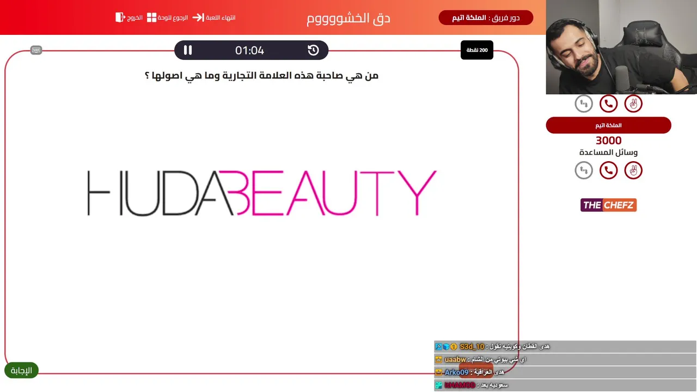
Task: Reset the countdown with the history clock icon
Action: coord(313,50)
